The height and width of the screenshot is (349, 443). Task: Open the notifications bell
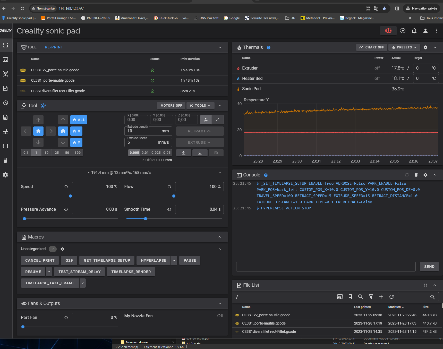414,31
